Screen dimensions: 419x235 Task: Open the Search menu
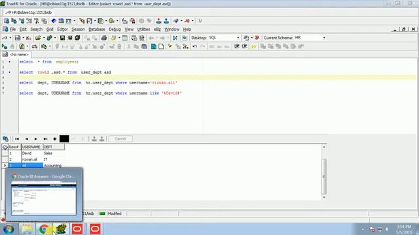pyautogui.click(x=37, y=29)
